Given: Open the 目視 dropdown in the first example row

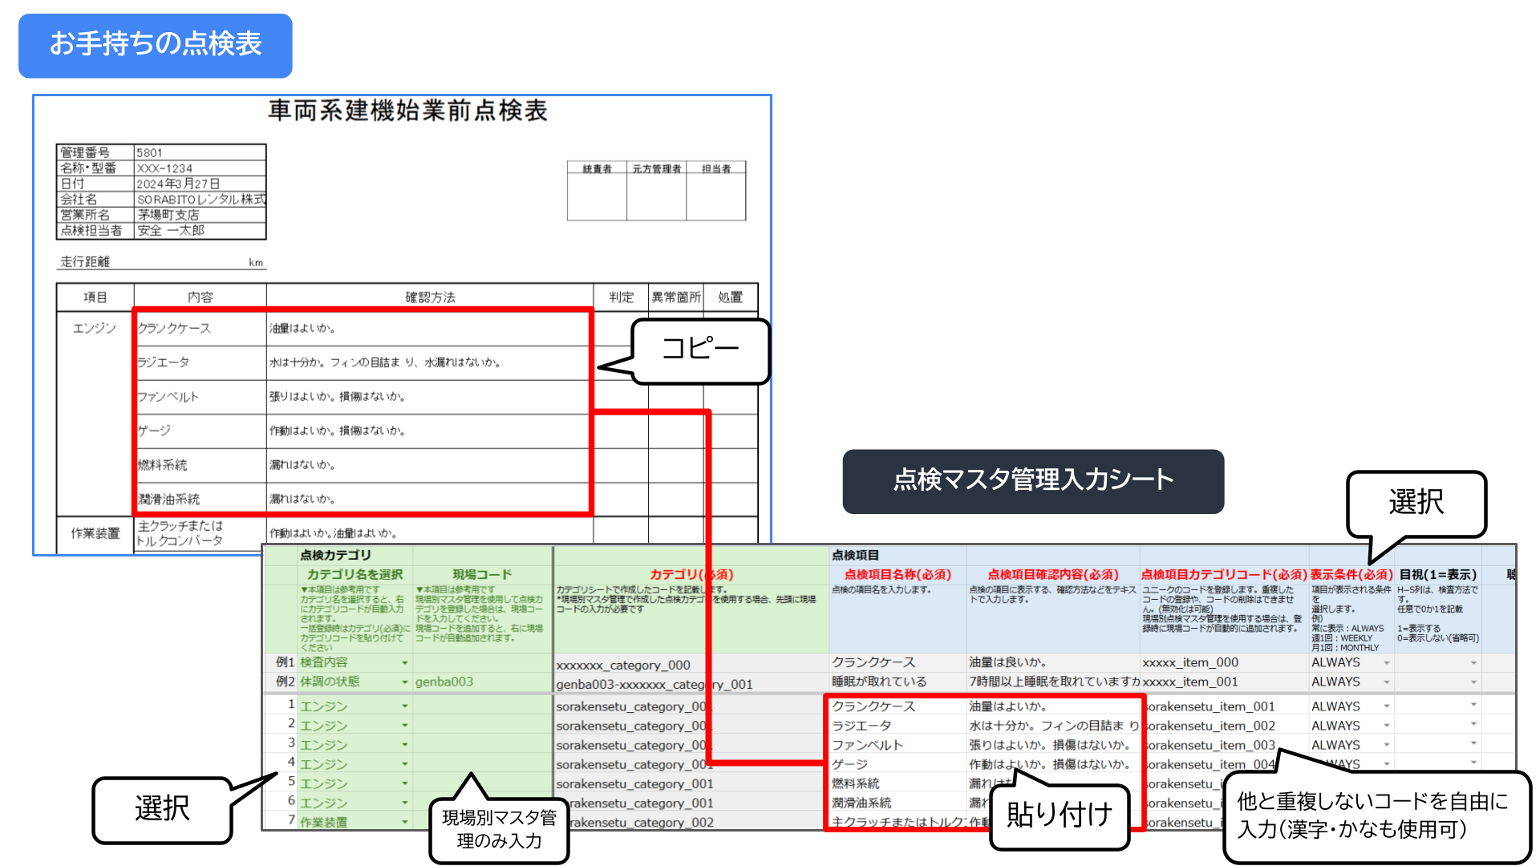Looking at the screenshot, I should click(x=1473, y=663).
